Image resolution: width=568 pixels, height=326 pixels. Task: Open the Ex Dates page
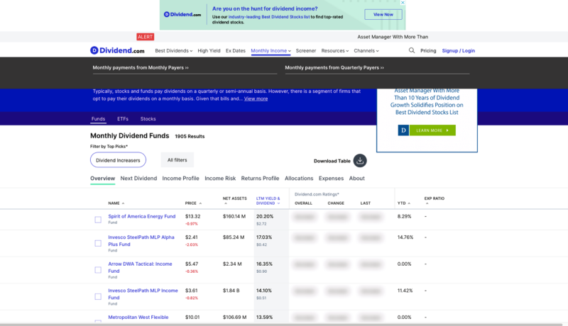236,50
